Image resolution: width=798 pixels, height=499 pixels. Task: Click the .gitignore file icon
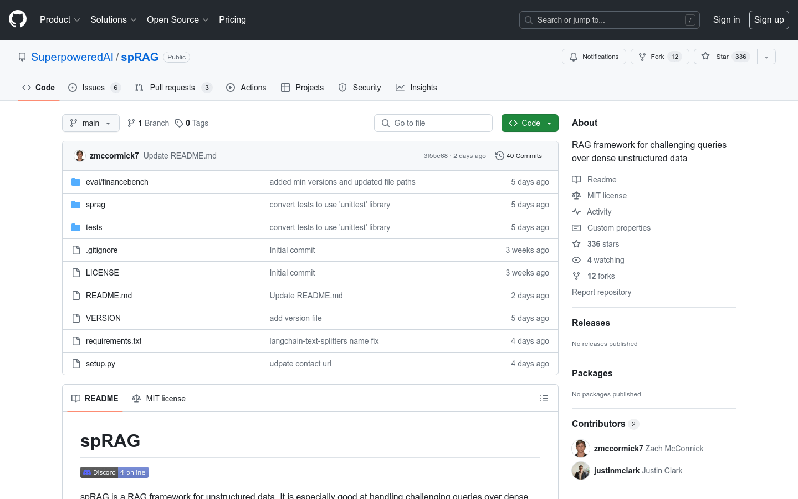(76, 250)
